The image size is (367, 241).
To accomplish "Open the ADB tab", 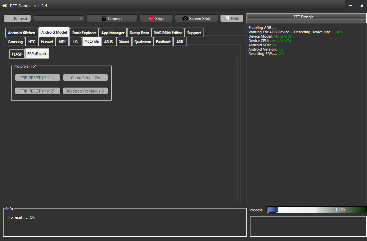I will tap(180, 42).
